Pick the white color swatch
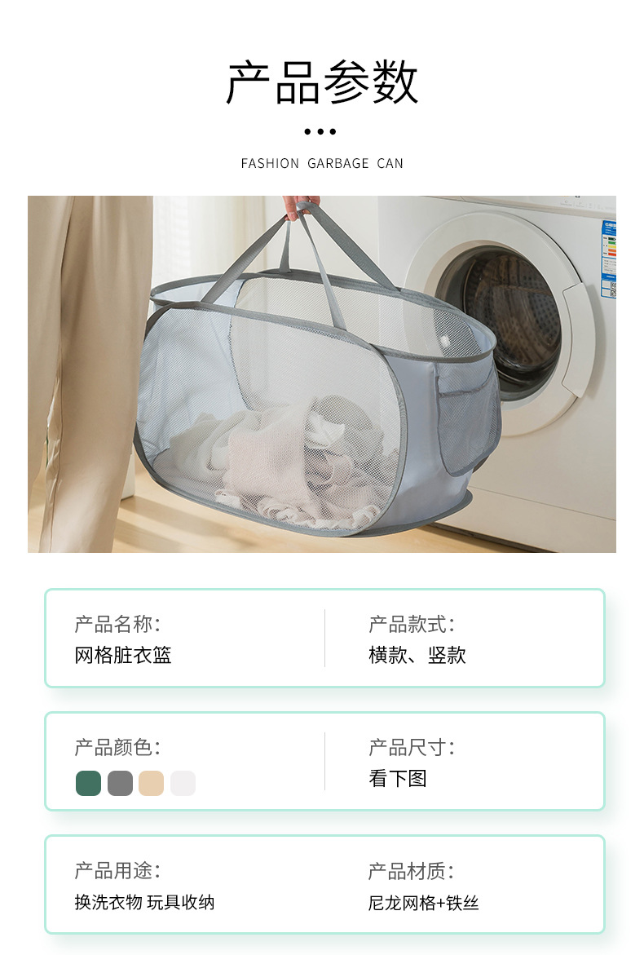The image size is (644, 955). coord(183,783)
